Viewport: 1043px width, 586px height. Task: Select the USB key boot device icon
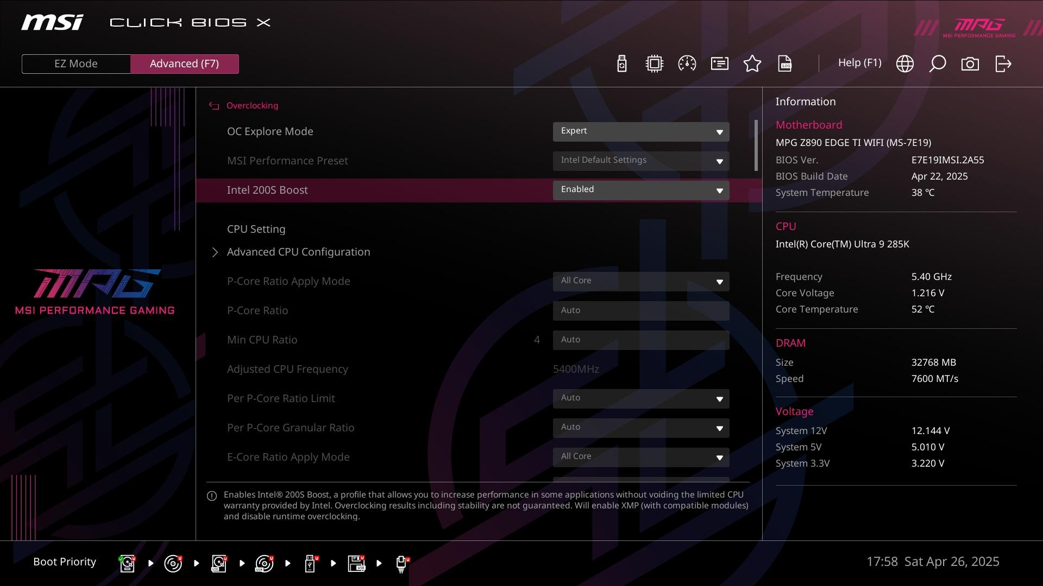(311, 563)
